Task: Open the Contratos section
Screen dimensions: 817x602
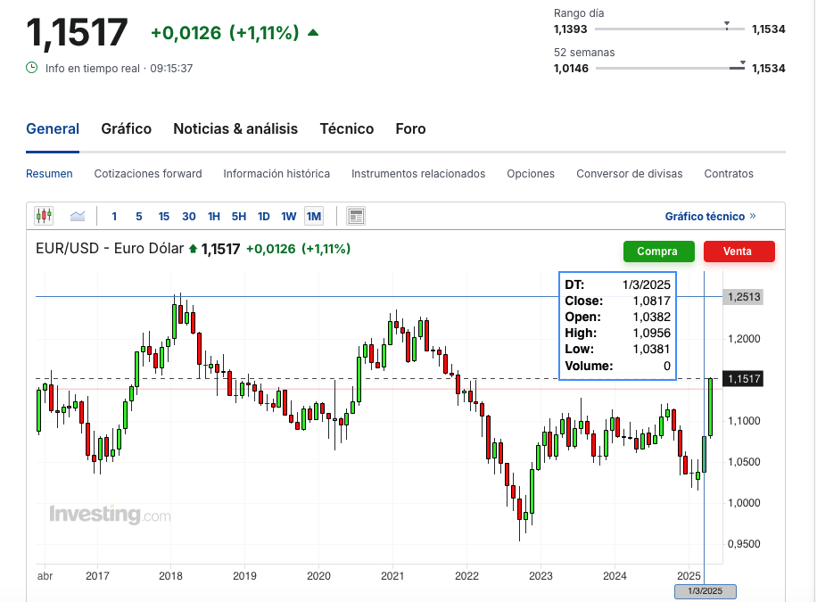Action: click(729, 174)
